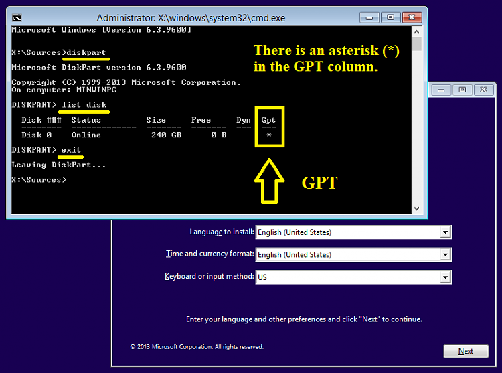Close the Windows Setup window
Screen dimensions: 502x373
483,90
